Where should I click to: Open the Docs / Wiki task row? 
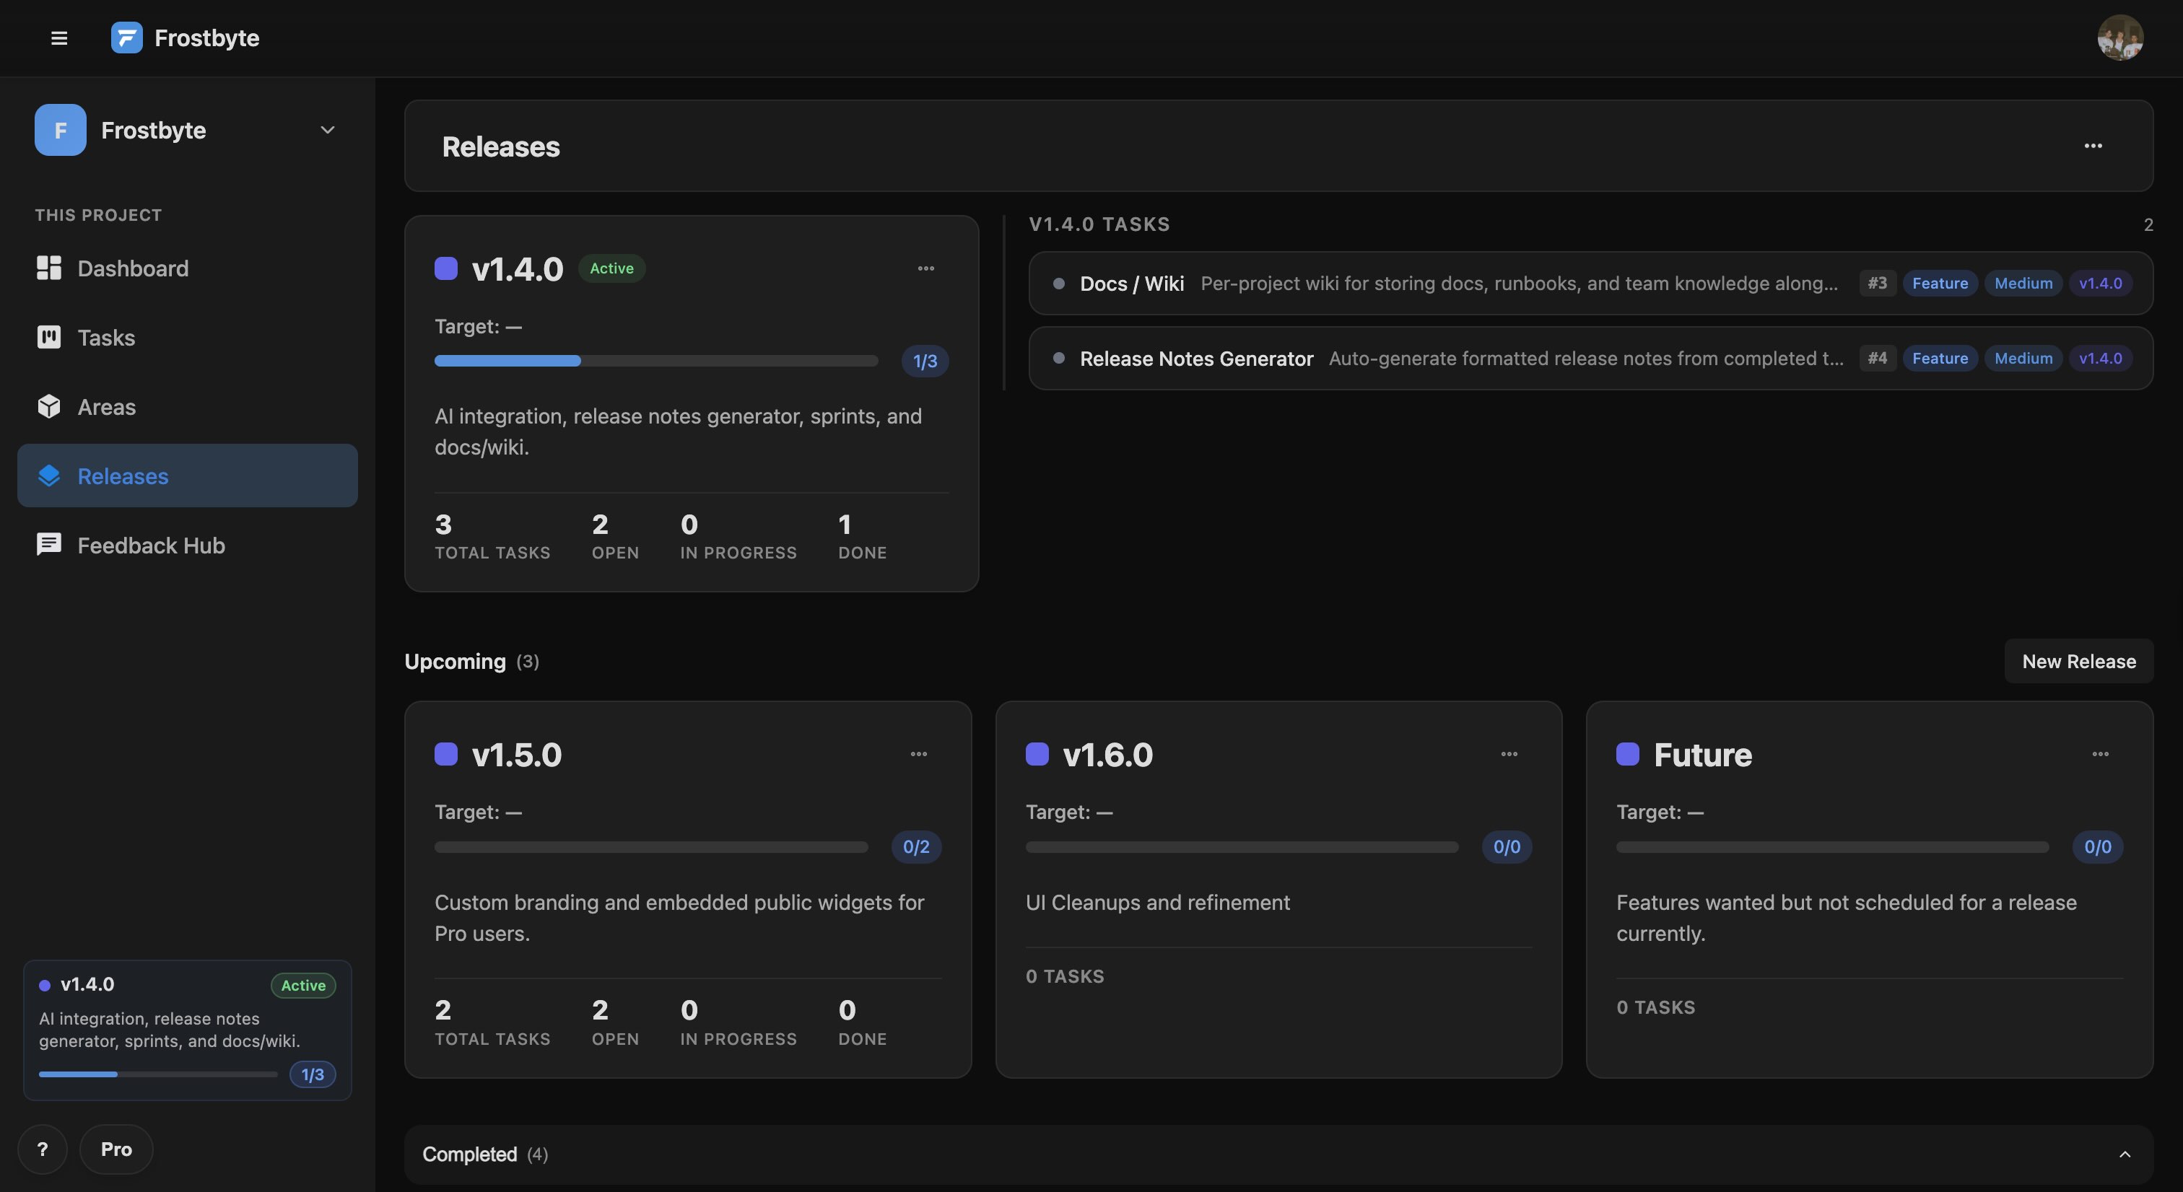(x=1590, y=283)
